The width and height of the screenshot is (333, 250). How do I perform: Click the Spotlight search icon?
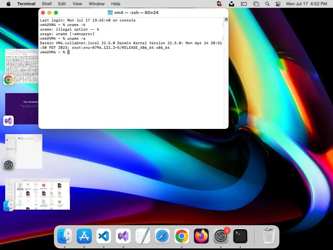click(x=267, y=4)
